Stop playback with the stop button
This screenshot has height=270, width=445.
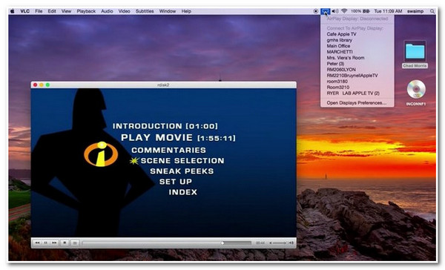point(65,243)
